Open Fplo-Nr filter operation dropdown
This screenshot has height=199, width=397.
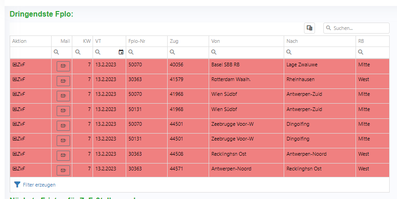131,53
